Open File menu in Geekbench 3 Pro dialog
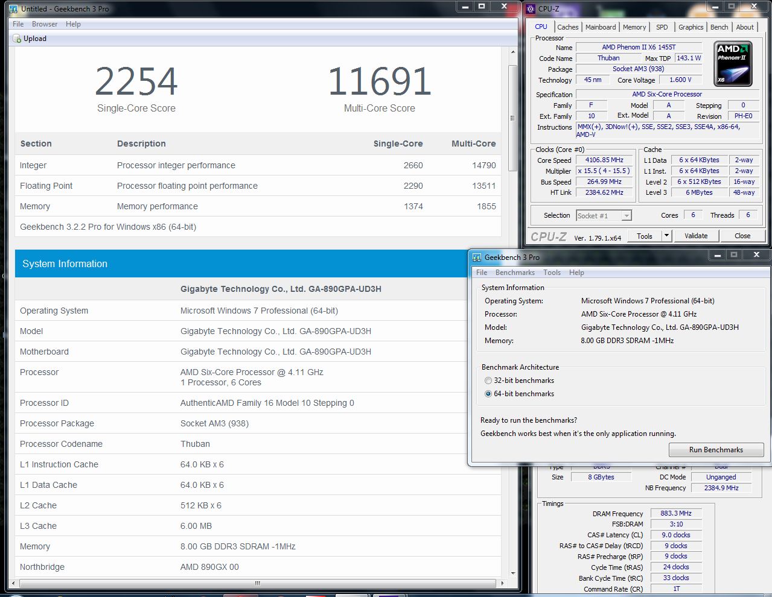Image resolution: width=772 pixels, height=597 pixels. tap(482, 273)
